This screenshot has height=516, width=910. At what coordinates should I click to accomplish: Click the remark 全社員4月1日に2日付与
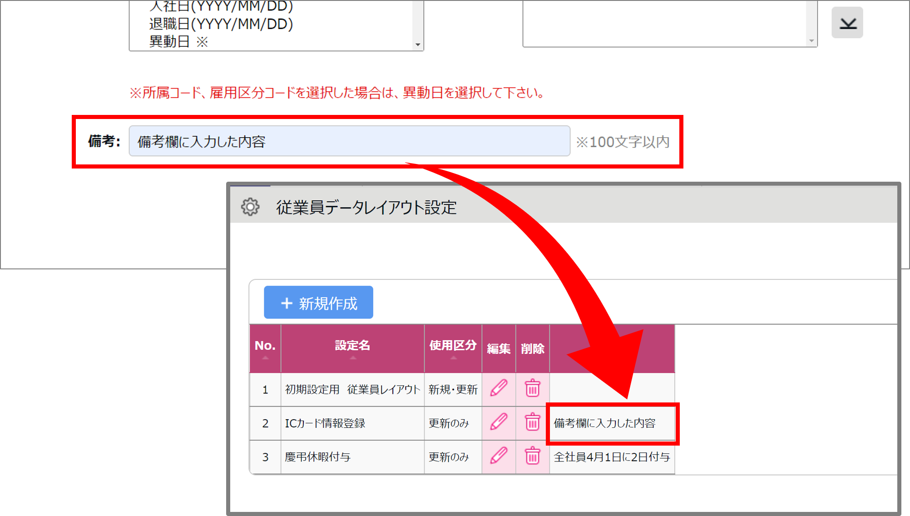point(612,457)
